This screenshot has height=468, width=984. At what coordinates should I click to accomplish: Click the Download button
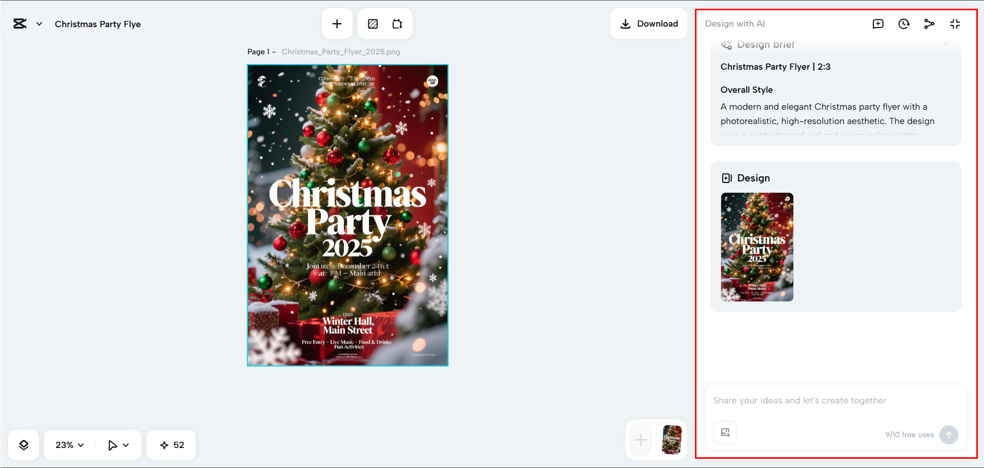coord(649,24)
